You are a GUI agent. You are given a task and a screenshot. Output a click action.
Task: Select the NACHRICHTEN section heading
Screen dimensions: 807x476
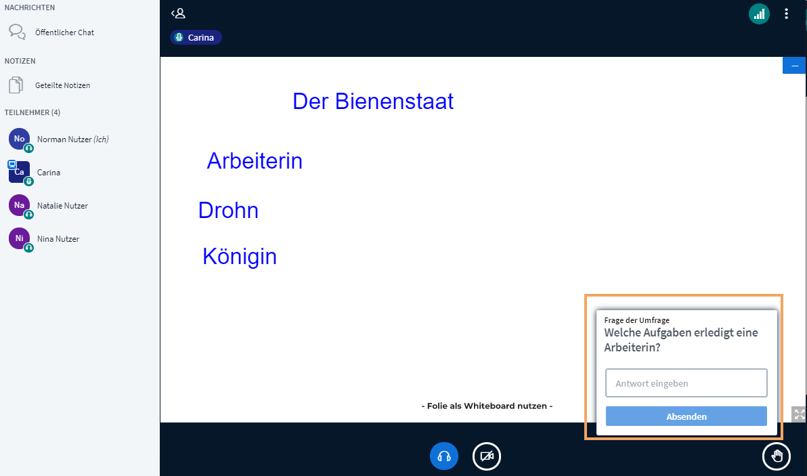click(30, 7)
